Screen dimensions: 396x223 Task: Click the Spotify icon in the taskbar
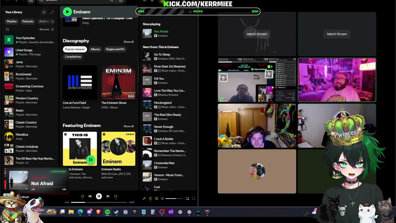107,212
